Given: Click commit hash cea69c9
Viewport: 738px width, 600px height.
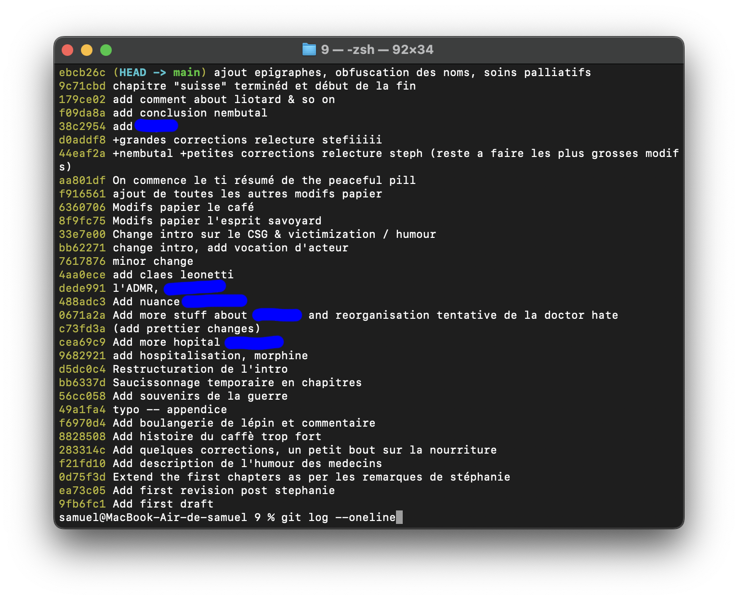Looking at the screenshot, I should point(82,342).
